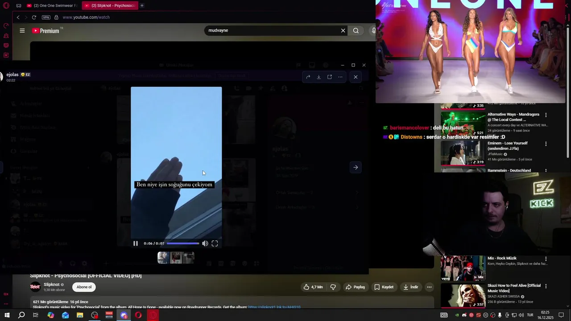Click into the search field containing mudvayne
The width and height of the screenshot is (571, 321).
click(x=272, y=30)
